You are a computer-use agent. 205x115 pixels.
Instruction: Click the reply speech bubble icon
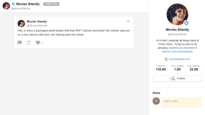click(x=20, y=43)
